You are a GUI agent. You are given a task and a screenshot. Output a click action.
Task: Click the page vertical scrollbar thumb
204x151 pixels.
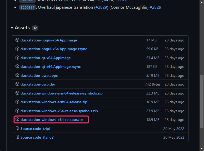click(202, 101)
